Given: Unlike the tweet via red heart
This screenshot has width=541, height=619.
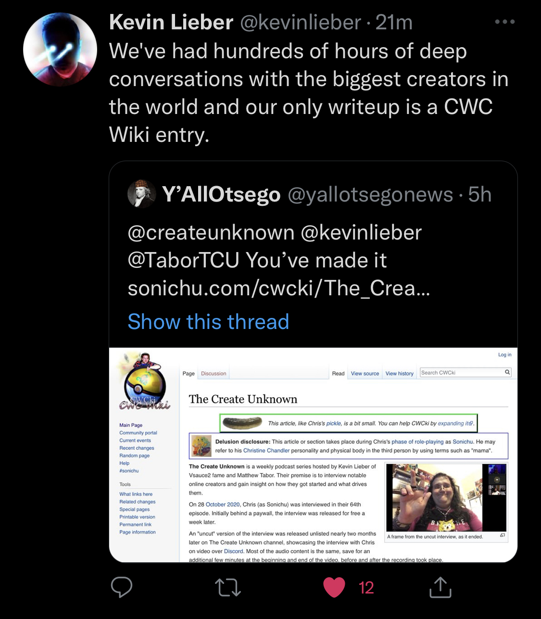Looking at the screenshot, I should tap(334, 587).
